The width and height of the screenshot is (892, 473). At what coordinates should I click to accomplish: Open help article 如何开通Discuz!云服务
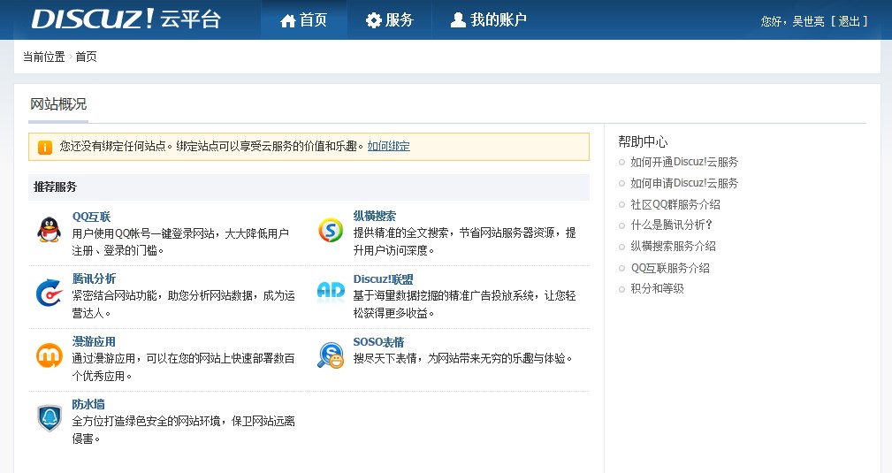(x=684, y=162)
